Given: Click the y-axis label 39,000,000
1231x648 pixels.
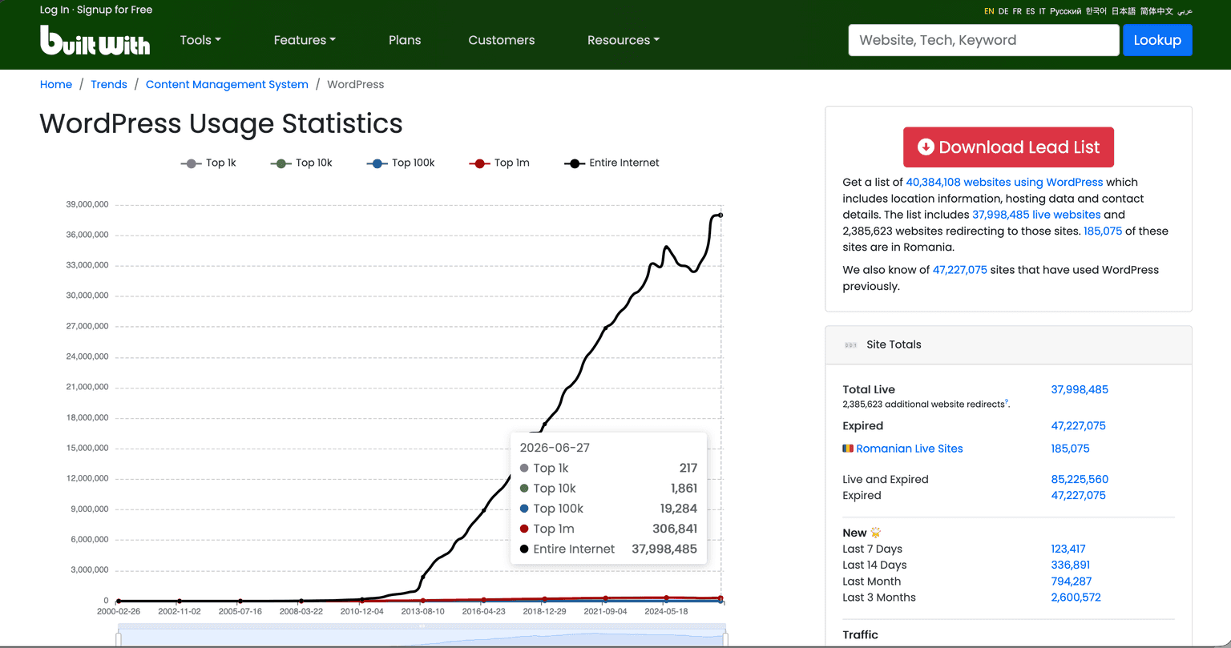Looking at the screenshot, I should (87, 205).
